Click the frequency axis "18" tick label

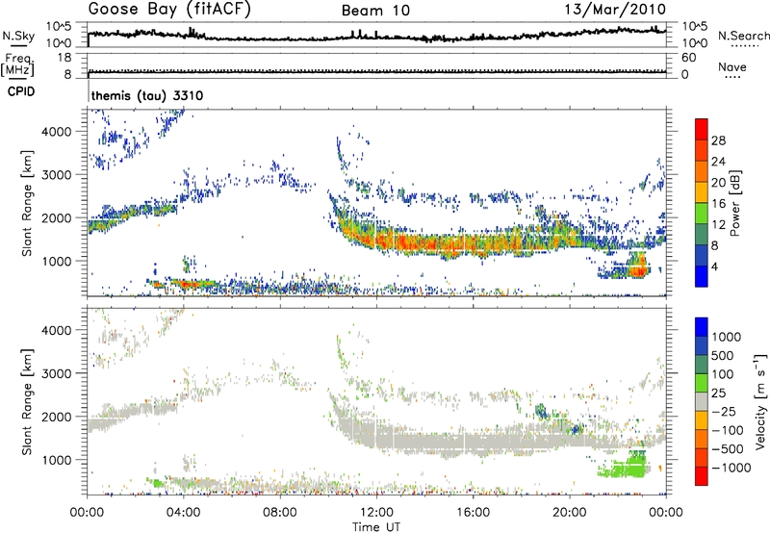coord(64,58)
